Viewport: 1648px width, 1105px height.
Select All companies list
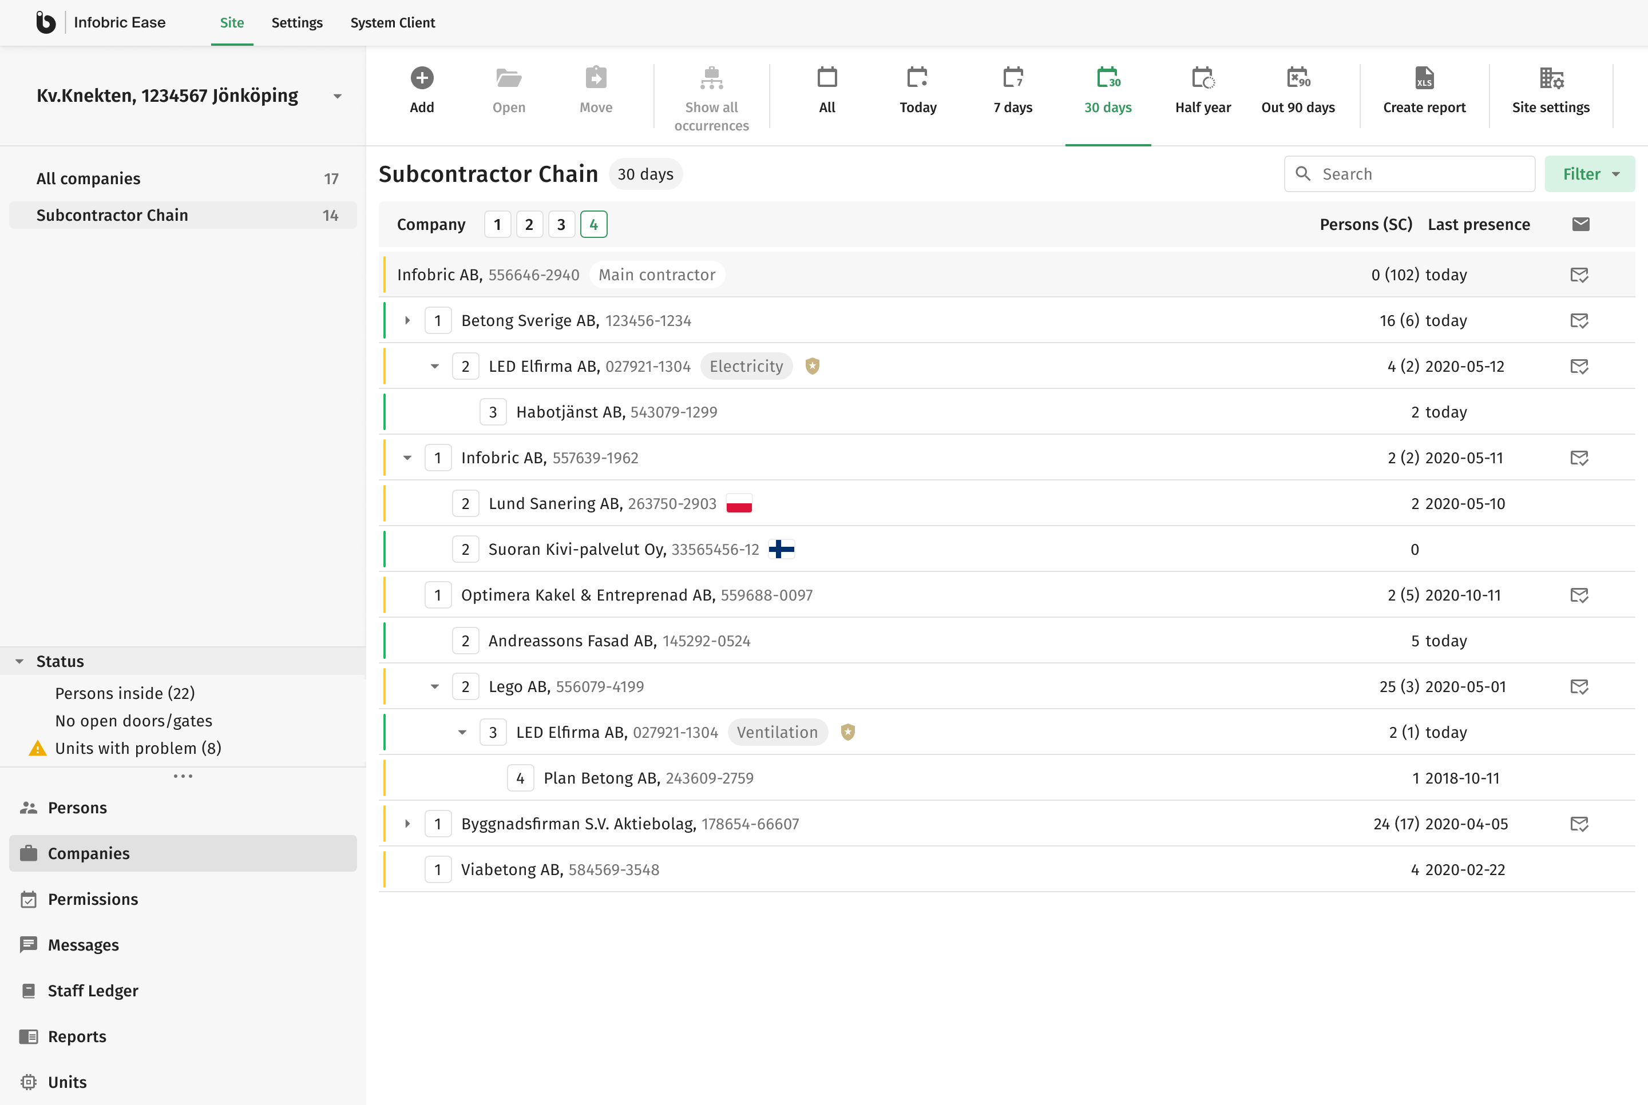183,179
